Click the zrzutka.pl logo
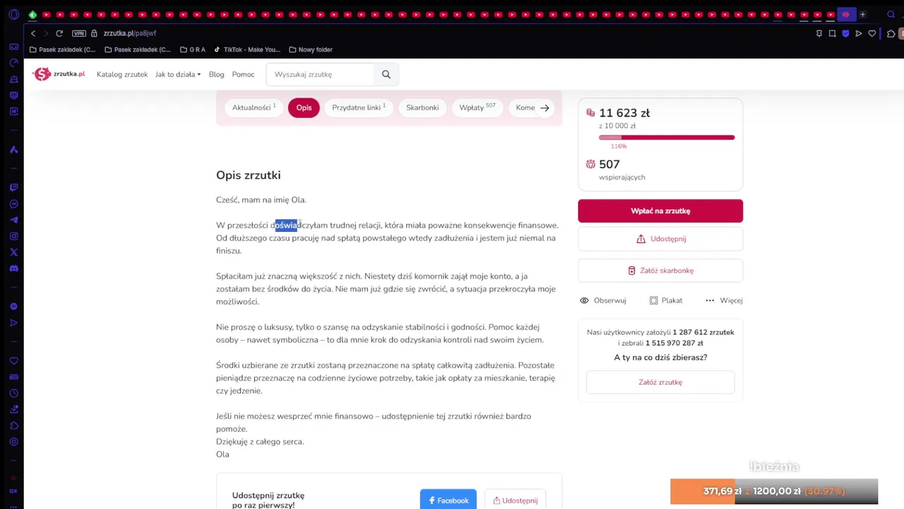 [59, 74]
